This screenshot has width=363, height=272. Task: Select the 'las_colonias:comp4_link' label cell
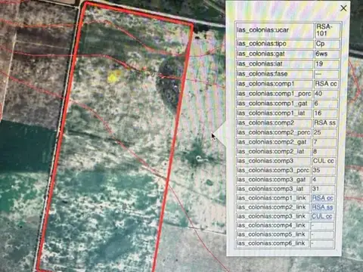272,225
